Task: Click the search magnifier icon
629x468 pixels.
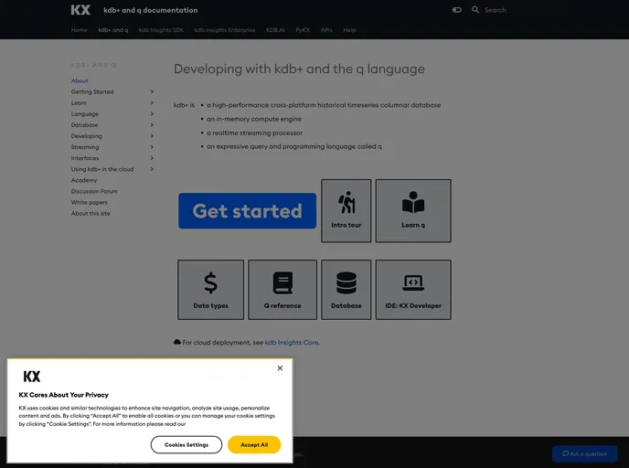Action: coord(475,10)
